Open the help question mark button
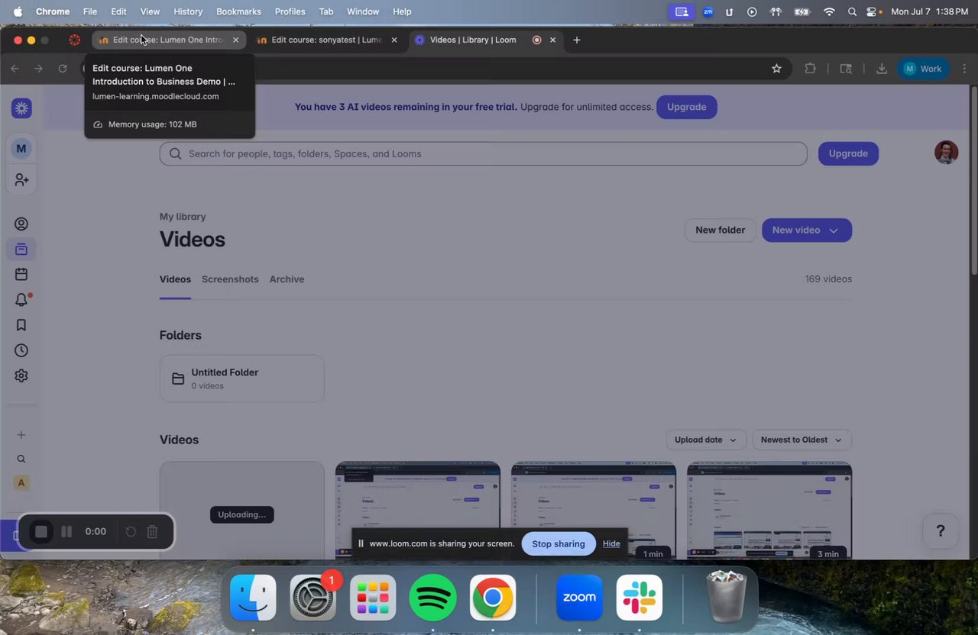The height and width of the screenshot is (635, 978). click(x=941, y=531)
